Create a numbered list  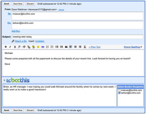tap(47, 47)
